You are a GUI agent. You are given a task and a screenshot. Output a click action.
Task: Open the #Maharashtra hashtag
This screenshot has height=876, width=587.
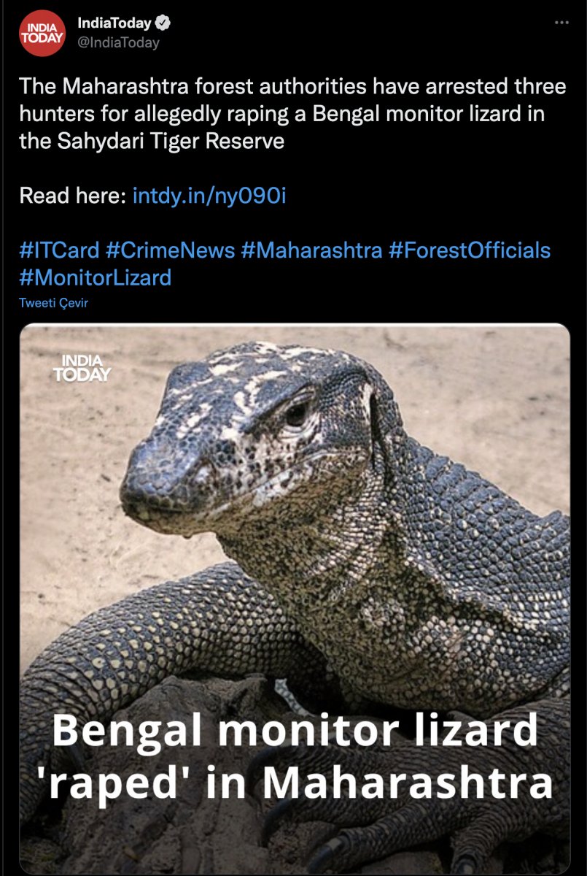tap(311, 250)
